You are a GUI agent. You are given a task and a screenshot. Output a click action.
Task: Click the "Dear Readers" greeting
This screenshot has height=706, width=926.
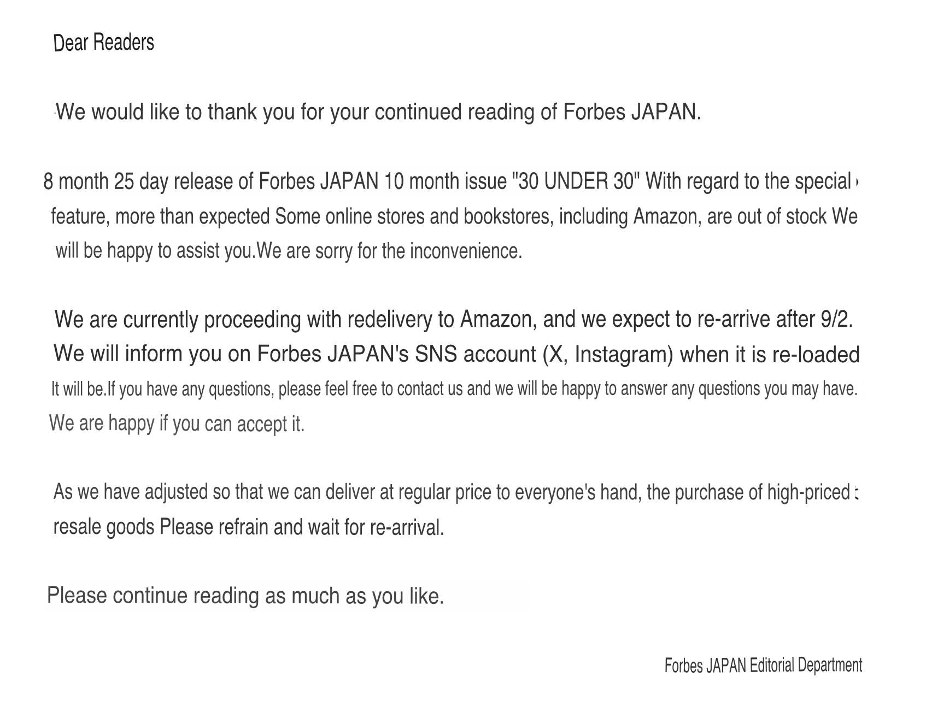click(x=104, y=43)
